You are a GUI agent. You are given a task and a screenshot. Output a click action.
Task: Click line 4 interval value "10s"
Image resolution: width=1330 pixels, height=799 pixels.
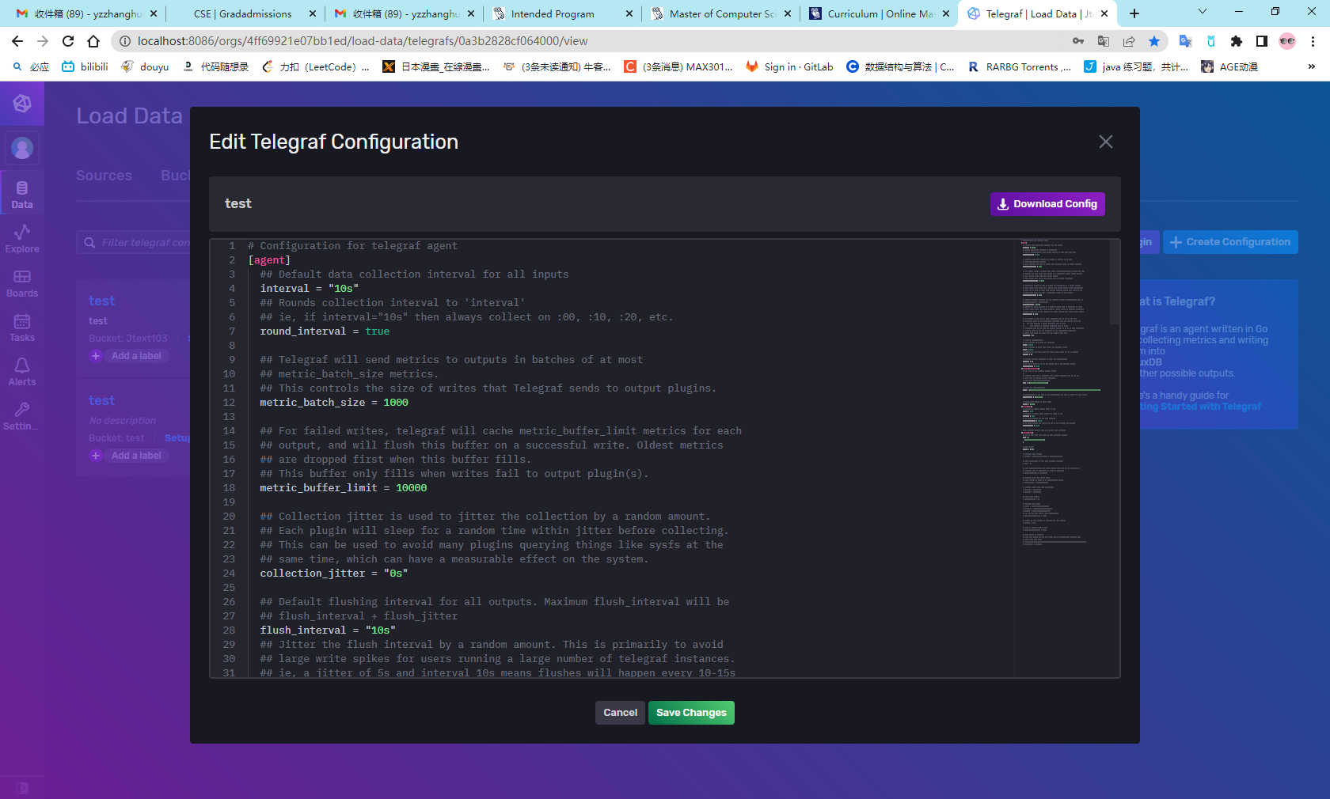click(344, 289)
